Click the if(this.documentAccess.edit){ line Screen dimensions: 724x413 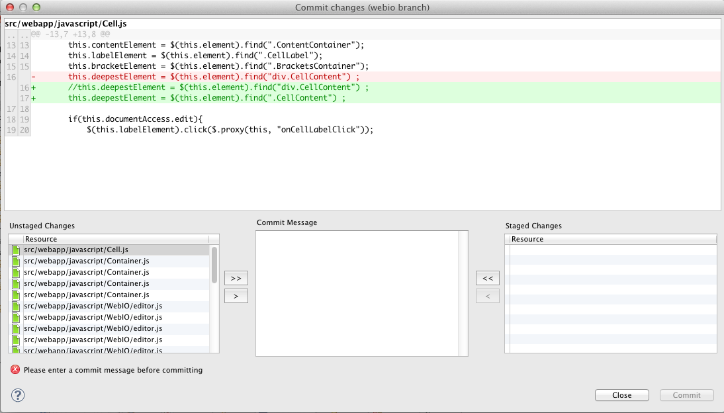[135, 119]
